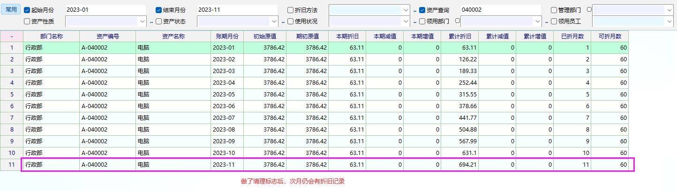The width and height of the screenshot is (677, 191).
Task: Select the 资产编号 column header
Action: (x=107, y=36)
